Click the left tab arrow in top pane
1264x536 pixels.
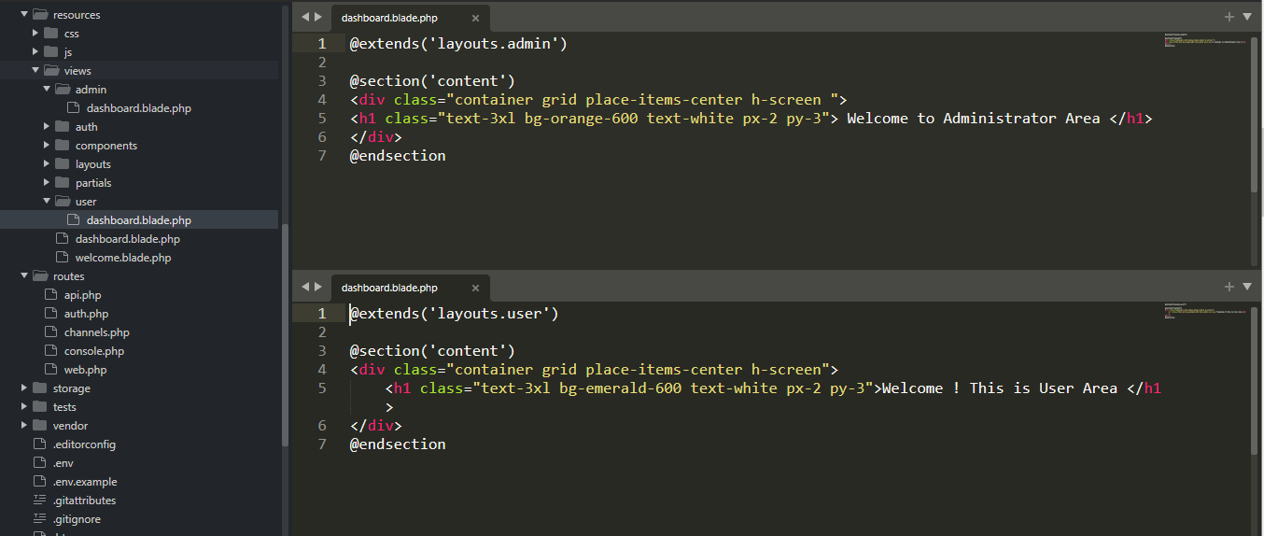[305, 17]
